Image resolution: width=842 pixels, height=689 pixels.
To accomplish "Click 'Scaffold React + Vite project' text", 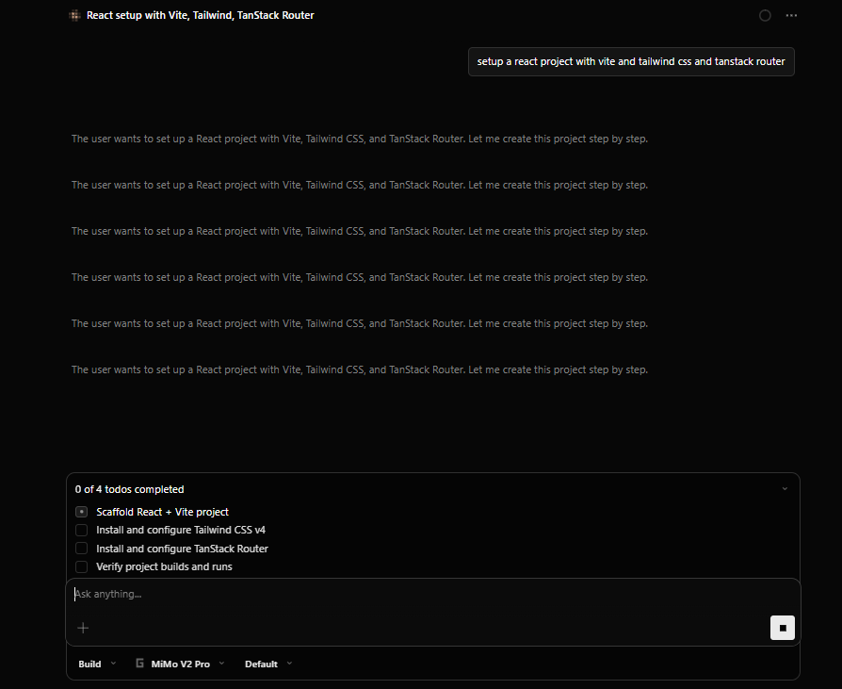I will [162, 512].
